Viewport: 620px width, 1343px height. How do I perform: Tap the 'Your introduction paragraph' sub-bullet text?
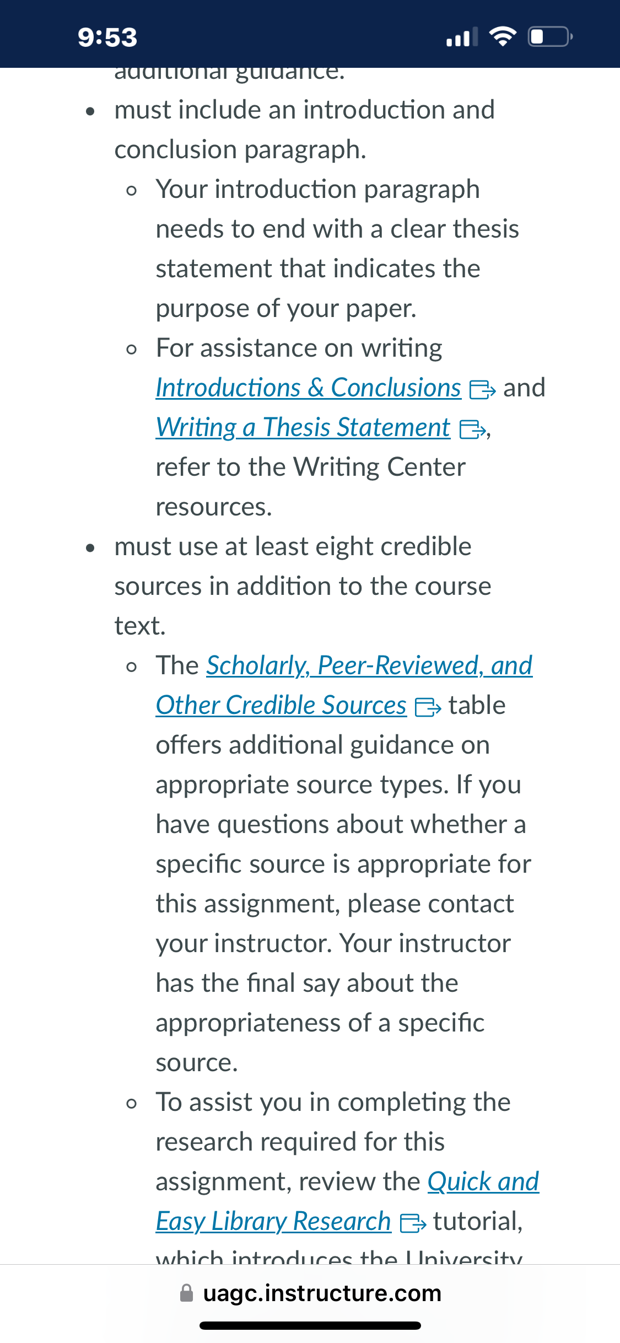tap(318, 190)
